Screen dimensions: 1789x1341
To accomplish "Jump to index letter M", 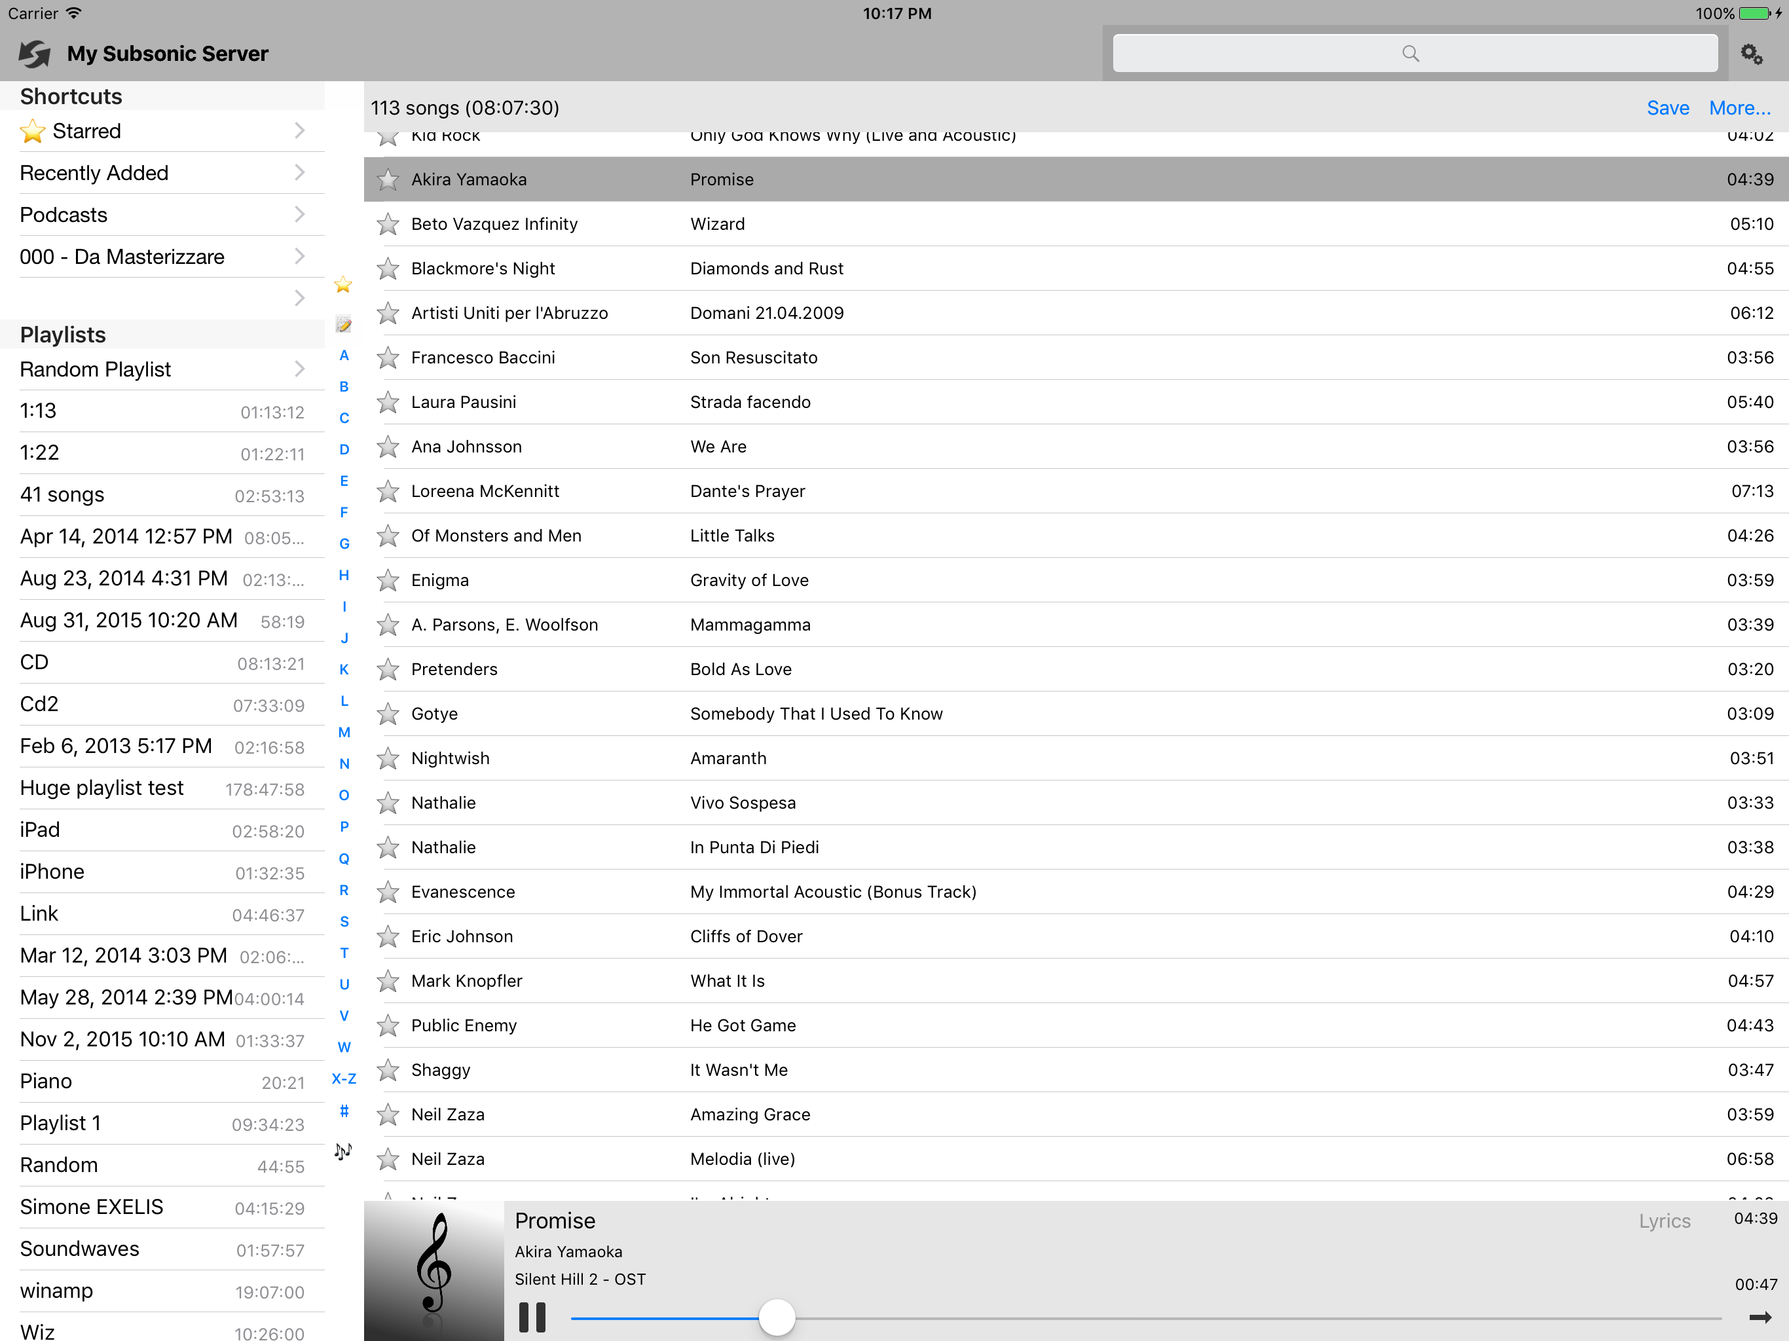I will click(344, 733).
